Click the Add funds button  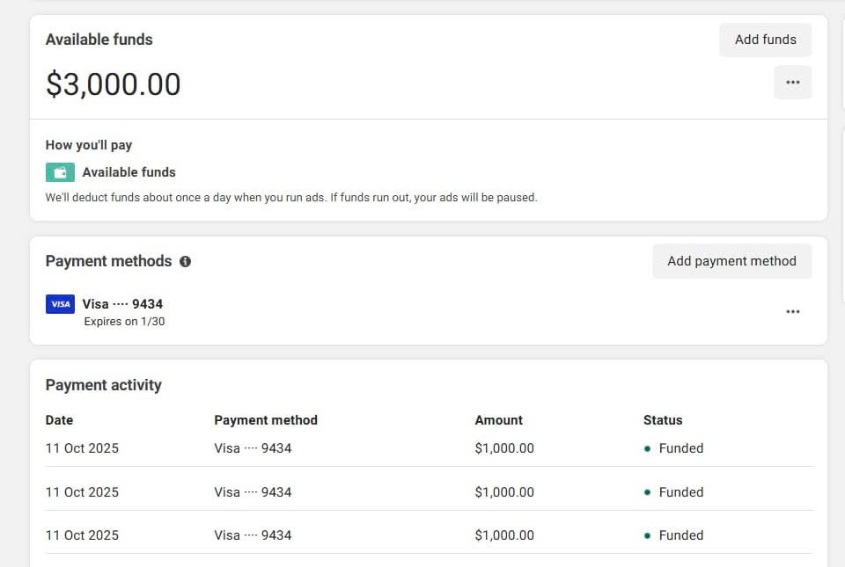coord(765,40)
